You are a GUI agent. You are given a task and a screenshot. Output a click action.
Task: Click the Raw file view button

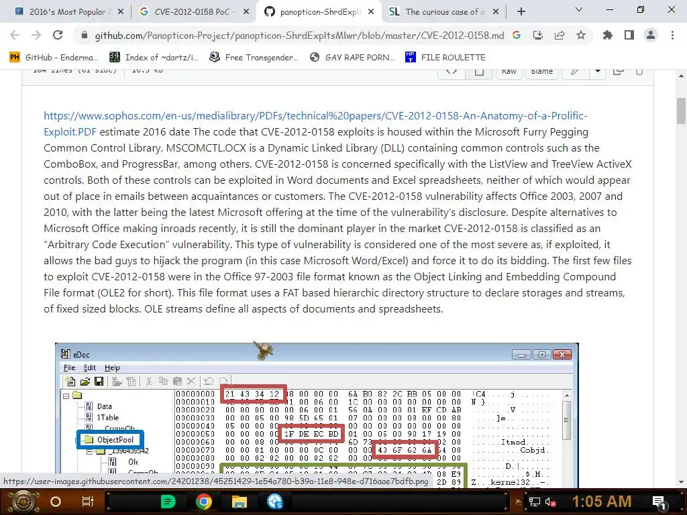[x=509, y=72]
